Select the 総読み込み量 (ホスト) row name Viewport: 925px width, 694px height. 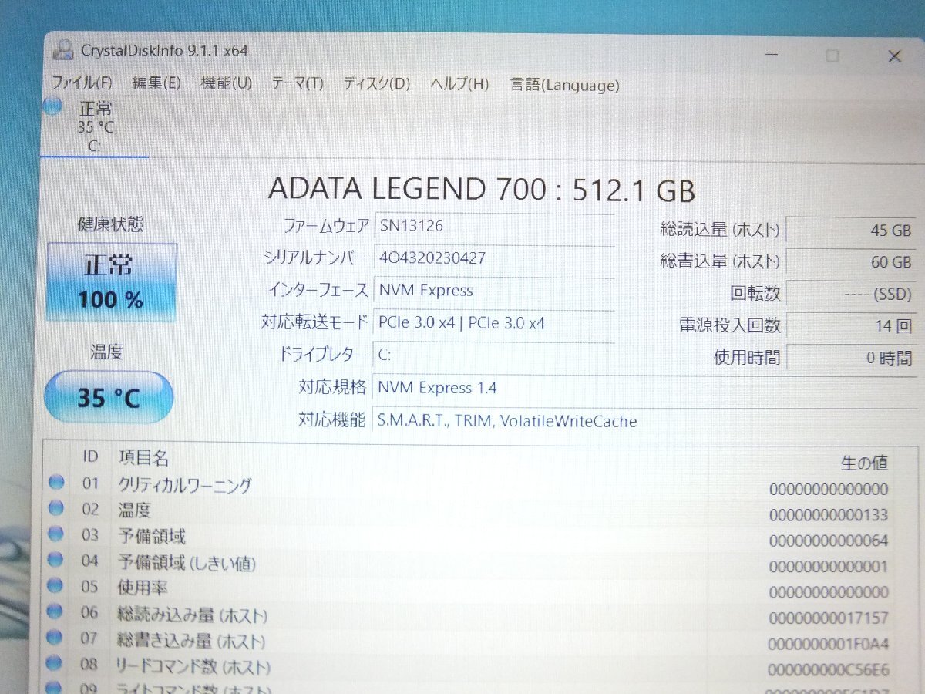coord(191,615)
